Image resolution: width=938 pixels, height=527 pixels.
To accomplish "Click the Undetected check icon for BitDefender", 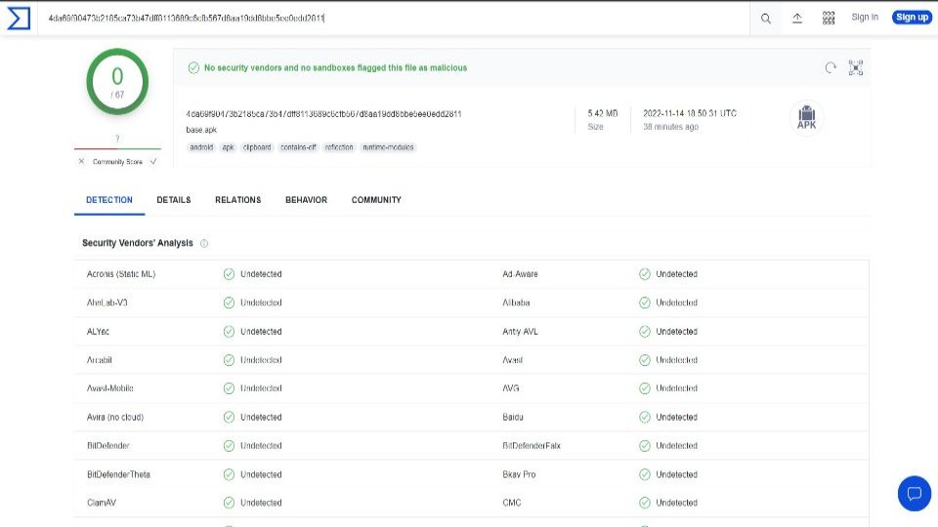I will click(229, 445).
